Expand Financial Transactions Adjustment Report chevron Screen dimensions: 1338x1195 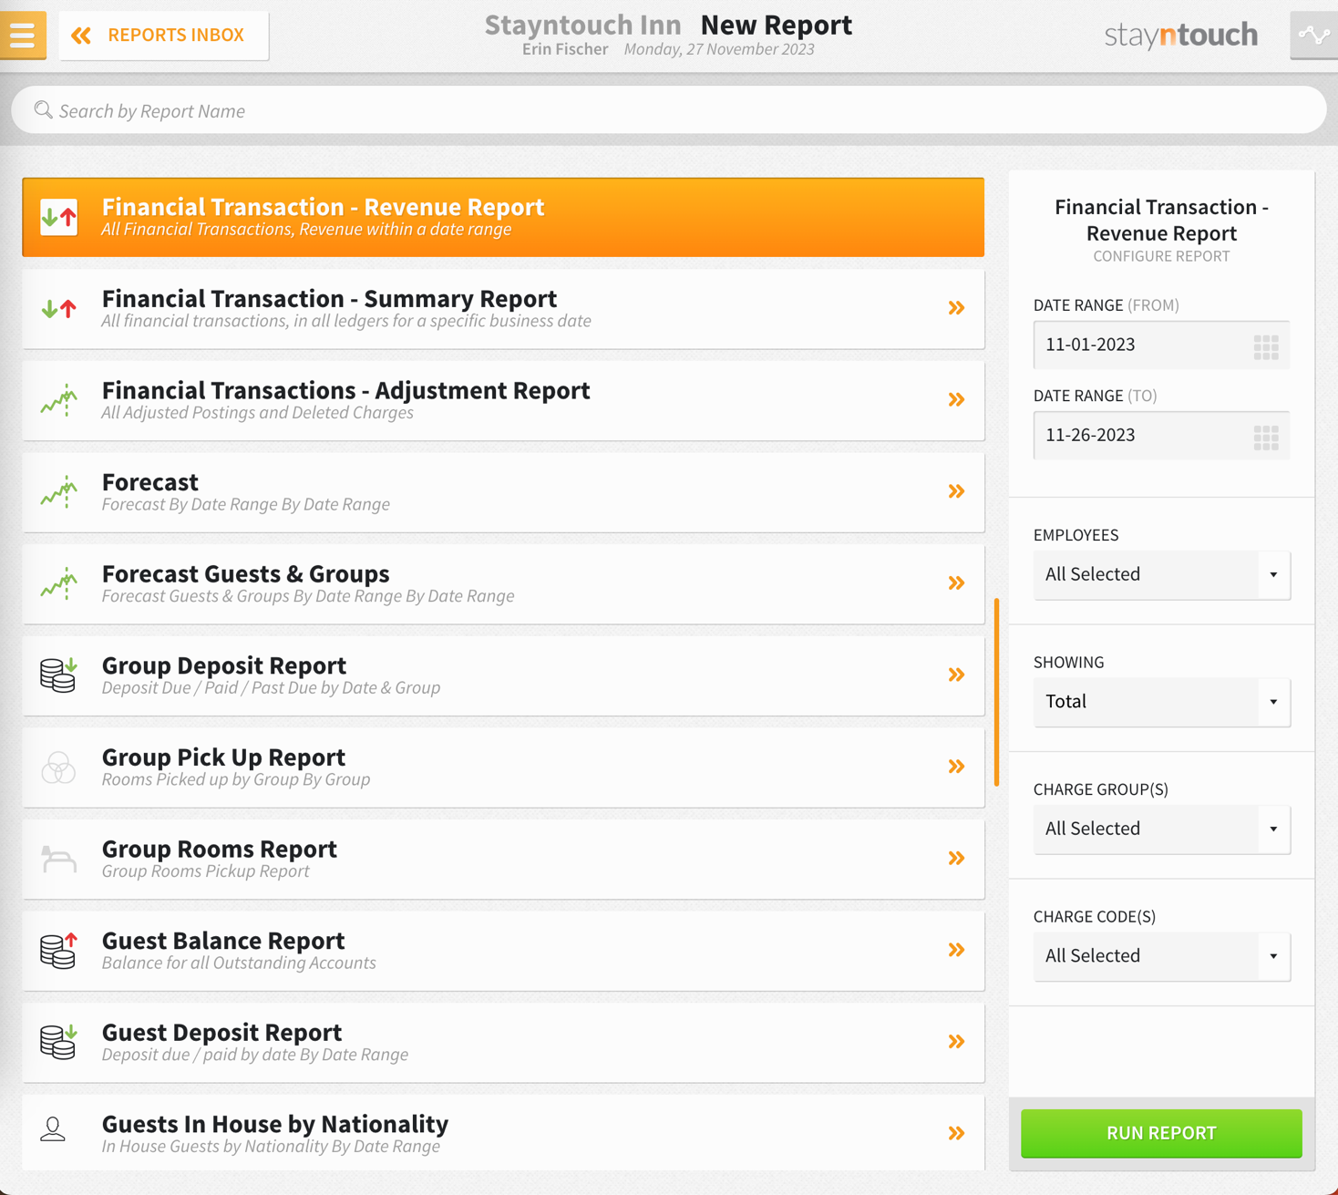pyautogui.click(x=956, y=400)
